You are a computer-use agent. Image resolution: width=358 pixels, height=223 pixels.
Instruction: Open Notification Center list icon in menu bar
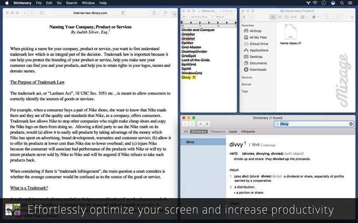350,3
